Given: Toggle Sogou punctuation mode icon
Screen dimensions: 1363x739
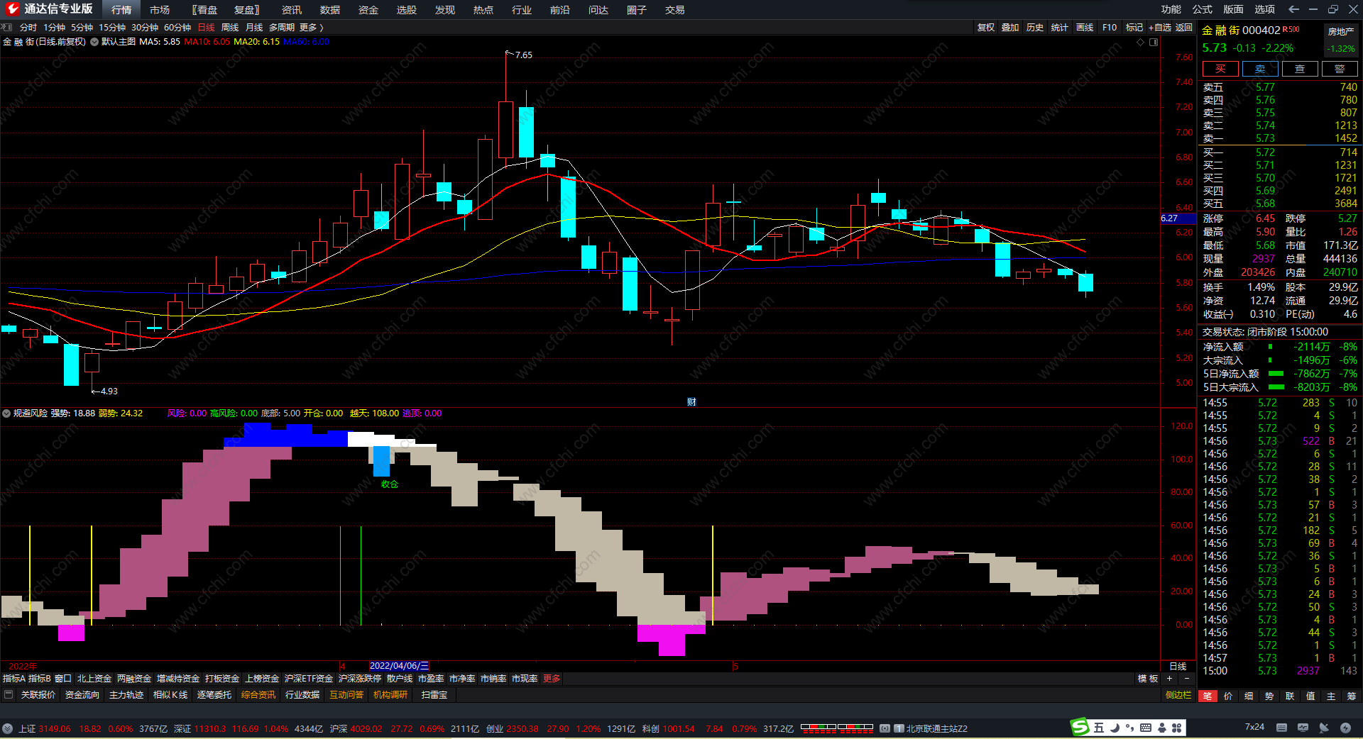Looking at the screenshot, I should point(1129,728).
